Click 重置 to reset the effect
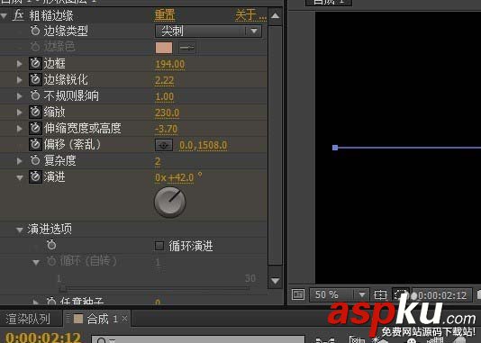Screen dimensions: 481x343 point(165,15)
